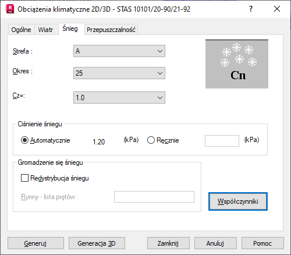Click the manual snow pressure kPa field
The height and width of the screenshot is (255, 291).
[x=222, y=141]
